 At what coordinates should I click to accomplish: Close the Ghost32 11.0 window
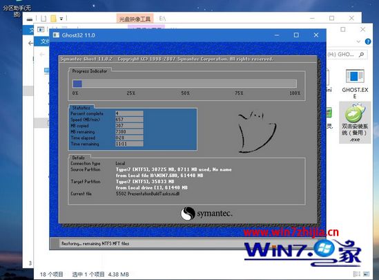(316, 35)
